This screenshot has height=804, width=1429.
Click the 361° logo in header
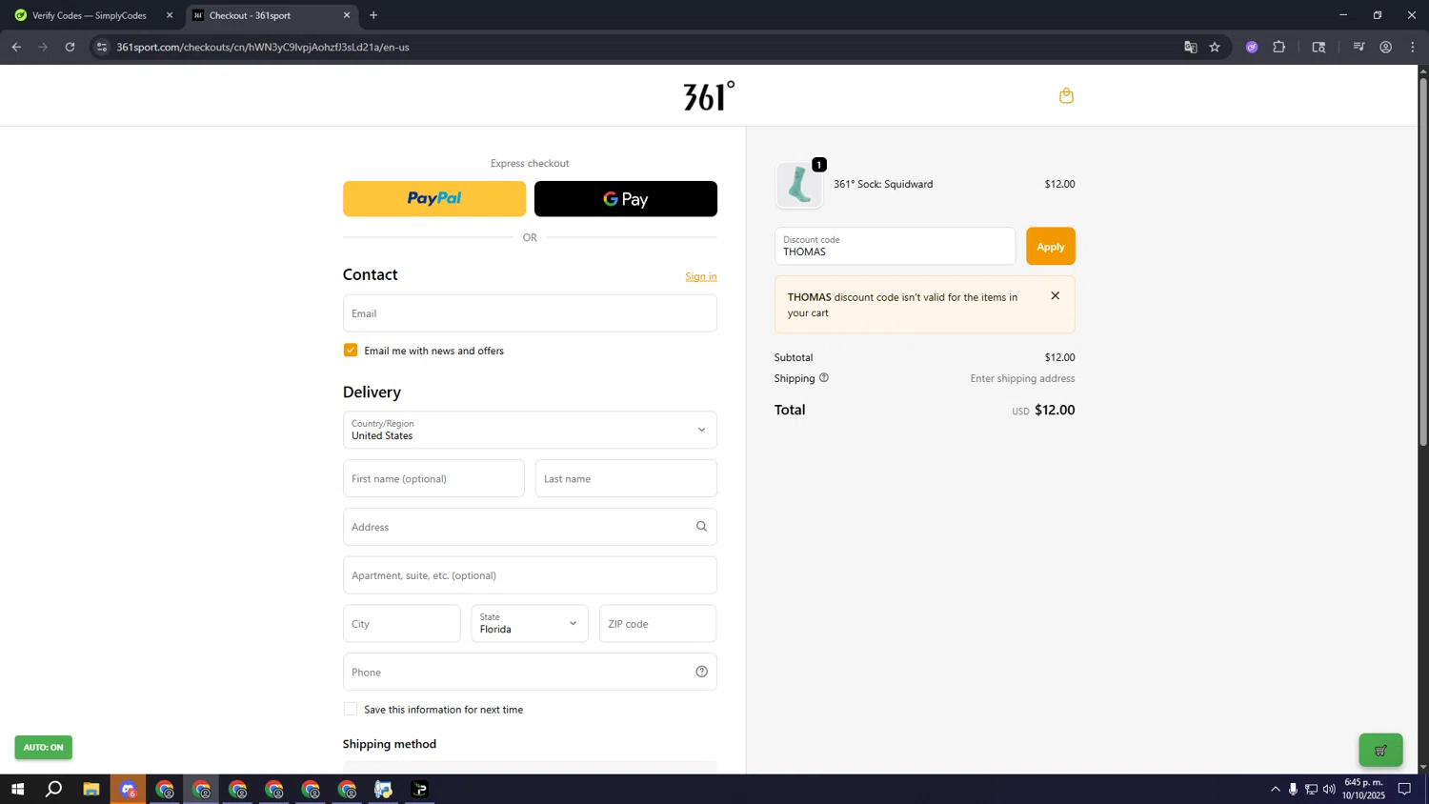coord(709,95)
